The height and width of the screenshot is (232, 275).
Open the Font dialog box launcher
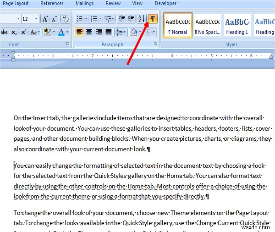(68, 44)
